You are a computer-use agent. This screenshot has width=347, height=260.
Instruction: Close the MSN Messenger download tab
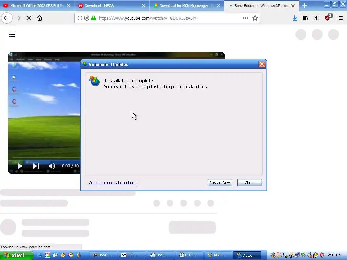point(218,6)
